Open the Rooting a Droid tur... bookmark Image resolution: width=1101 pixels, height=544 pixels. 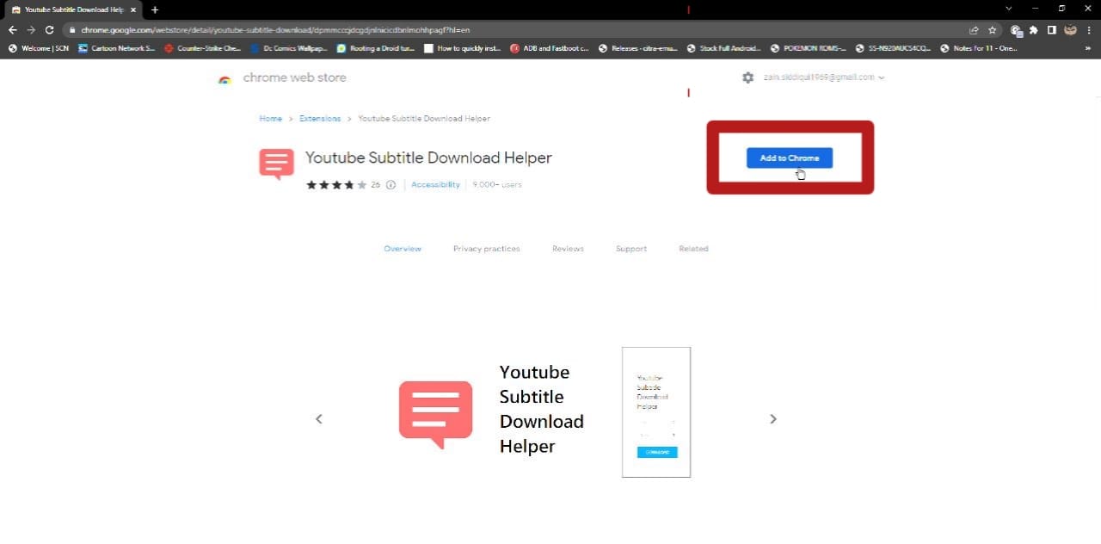pos(376,48)
